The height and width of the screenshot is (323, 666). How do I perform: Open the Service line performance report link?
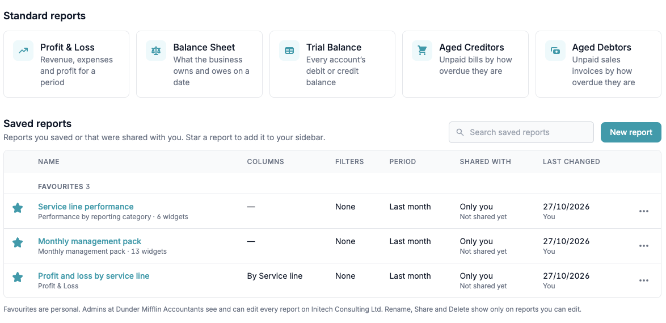(x=86, y=207)
